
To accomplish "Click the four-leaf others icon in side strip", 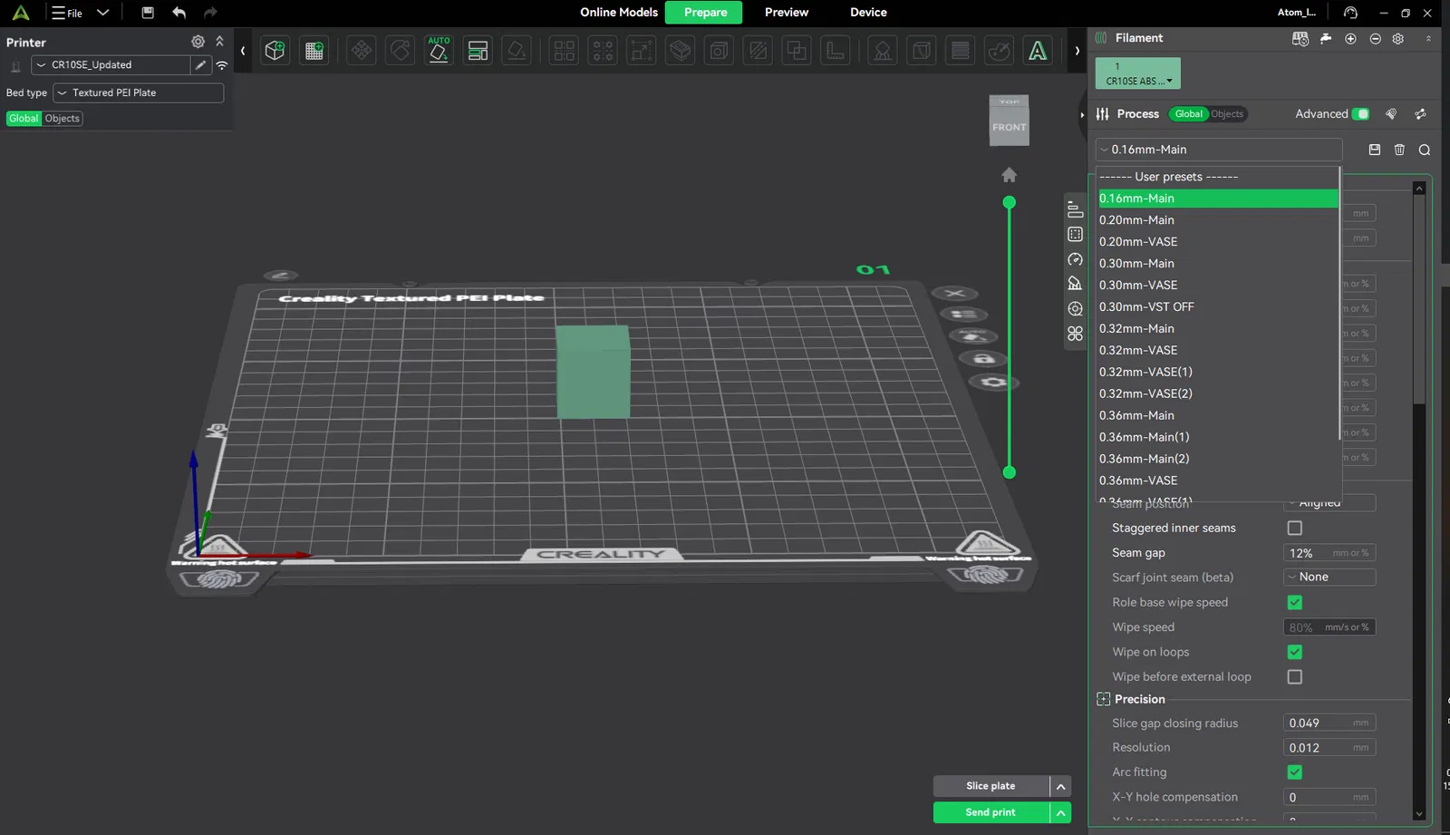I will [x=1075, y=334].
